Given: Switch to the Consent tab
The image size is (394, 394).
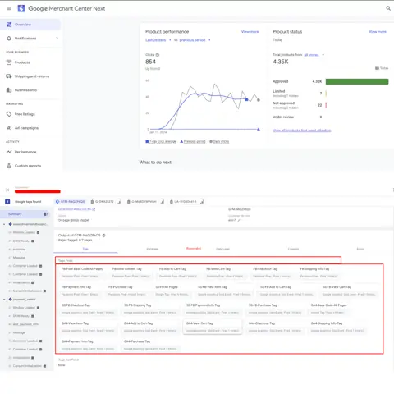Looking at the screenshot, I should click(x=293, y=249).
